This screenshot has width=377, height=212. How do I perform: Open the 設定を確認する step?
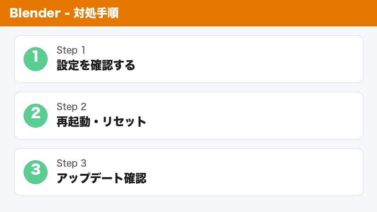click(x=96, y=65)
